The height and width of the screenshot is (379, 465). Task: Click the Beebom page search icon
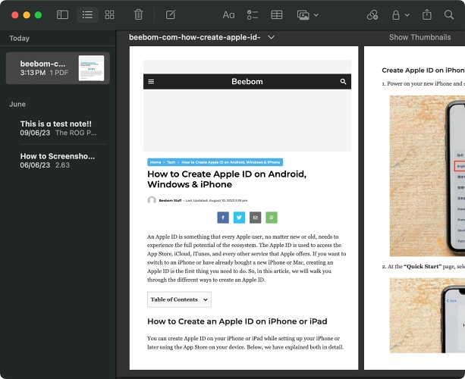tap(343, 82)
